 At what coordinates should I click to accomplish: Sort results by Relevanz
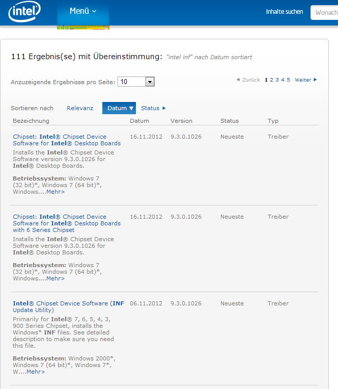pyautogui.click(x=80, y=108)
